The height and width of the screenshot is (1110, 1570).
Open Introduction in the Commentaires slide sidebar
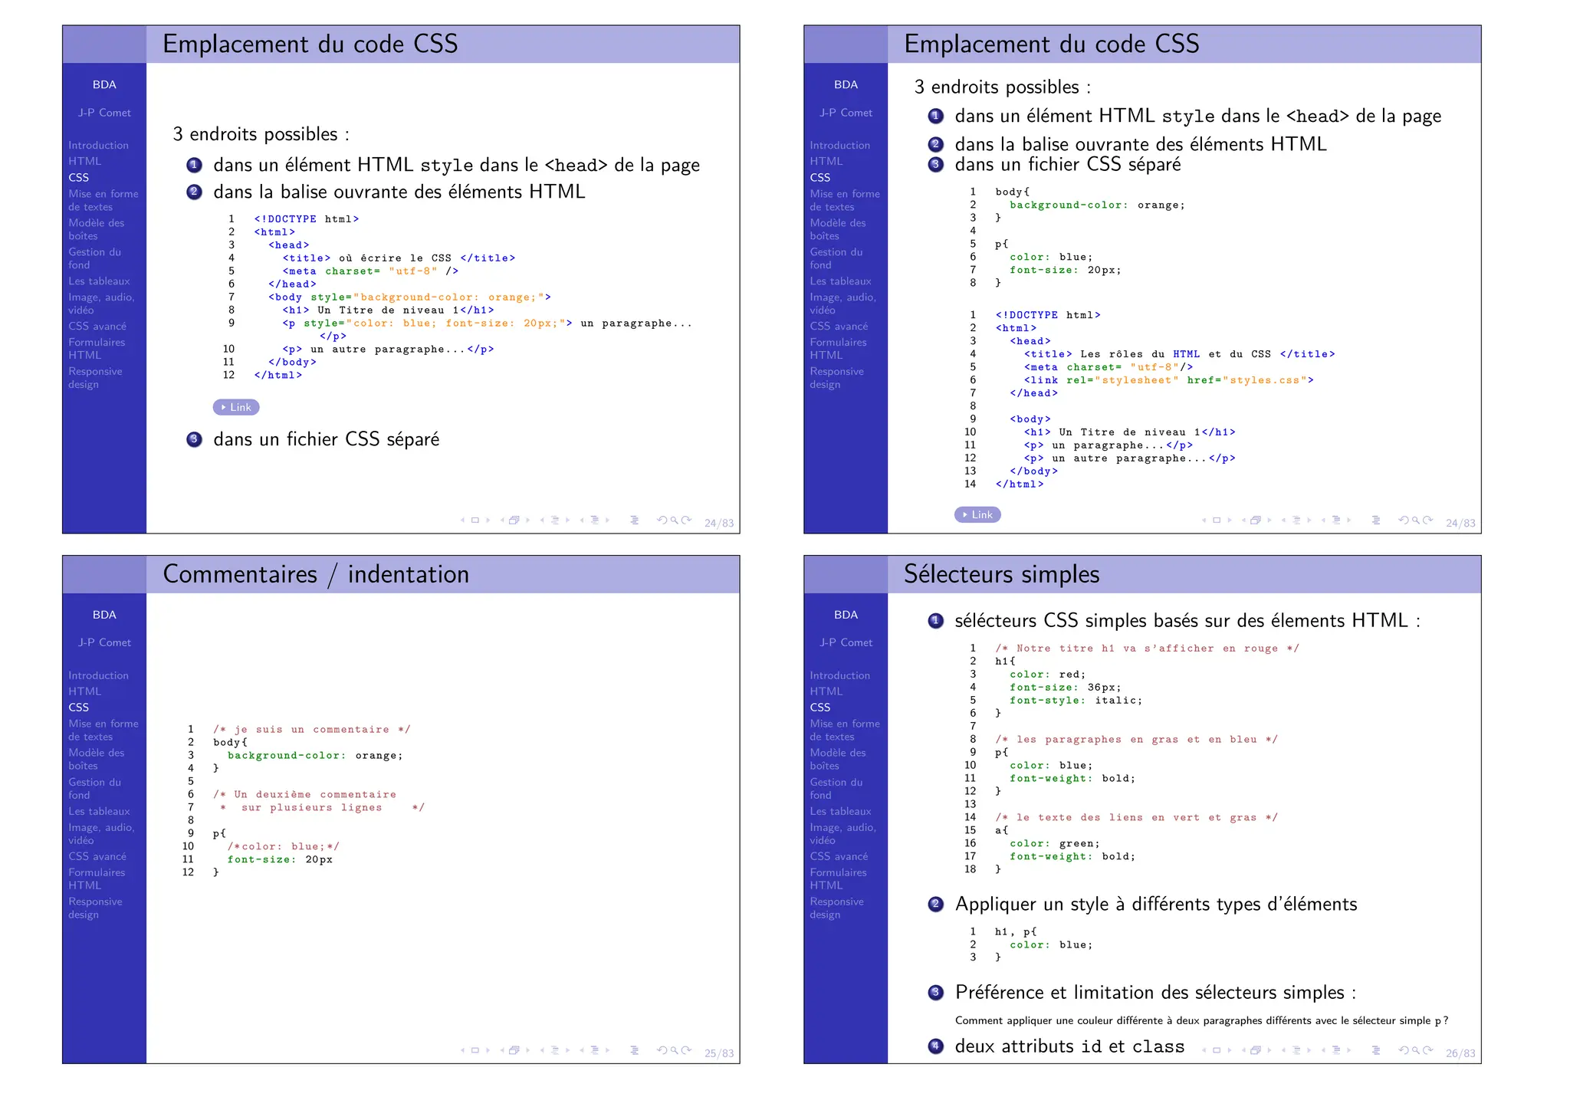(x=98, y=675)
